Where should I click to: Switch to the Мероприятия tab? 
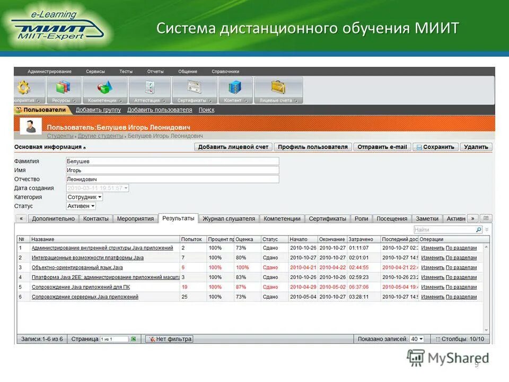[x=135, y=219]
